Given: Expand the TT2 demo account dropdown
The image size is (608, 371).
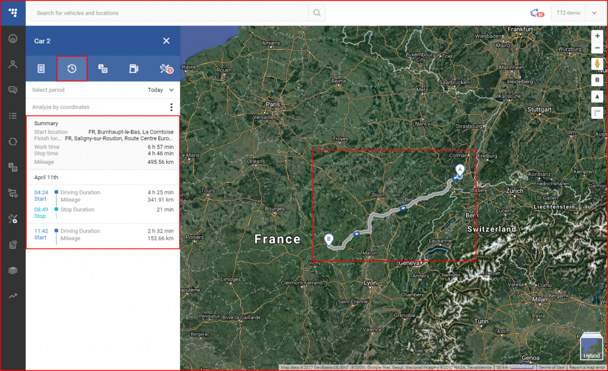Looking at the screenshot, I should pos(594,13).
